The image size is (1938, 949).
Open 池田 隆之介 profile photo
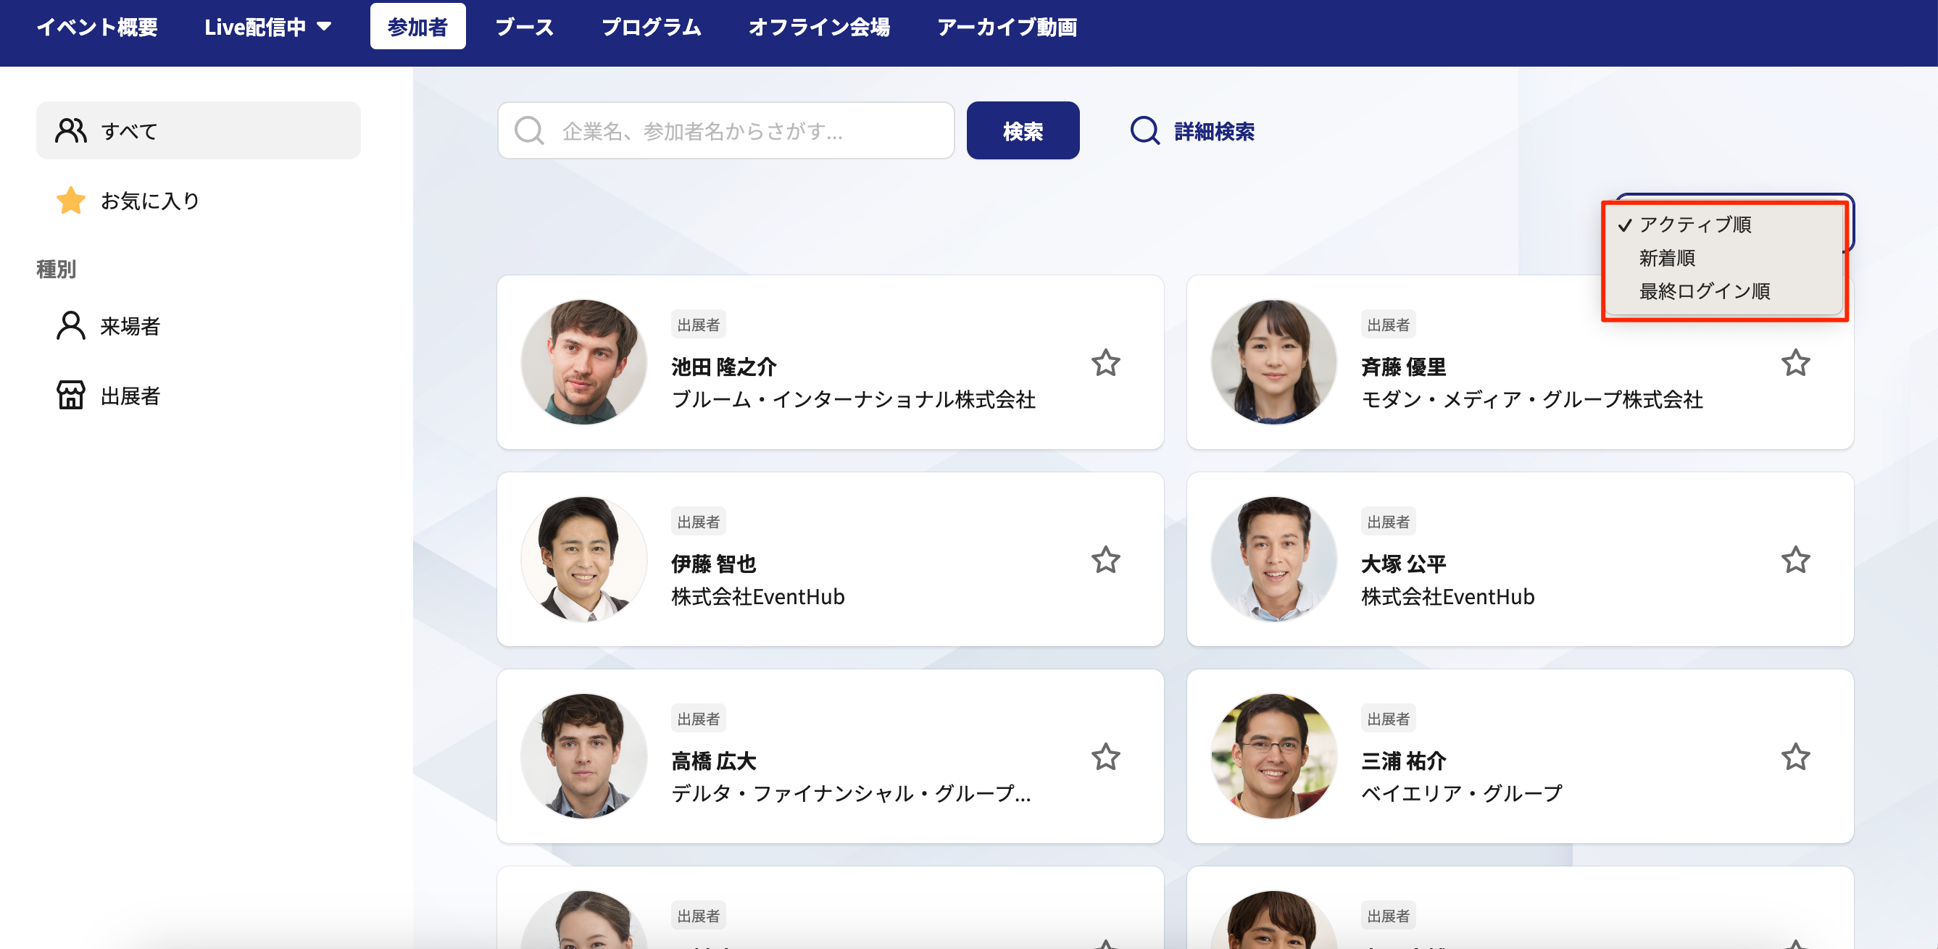tap(584, 362)
